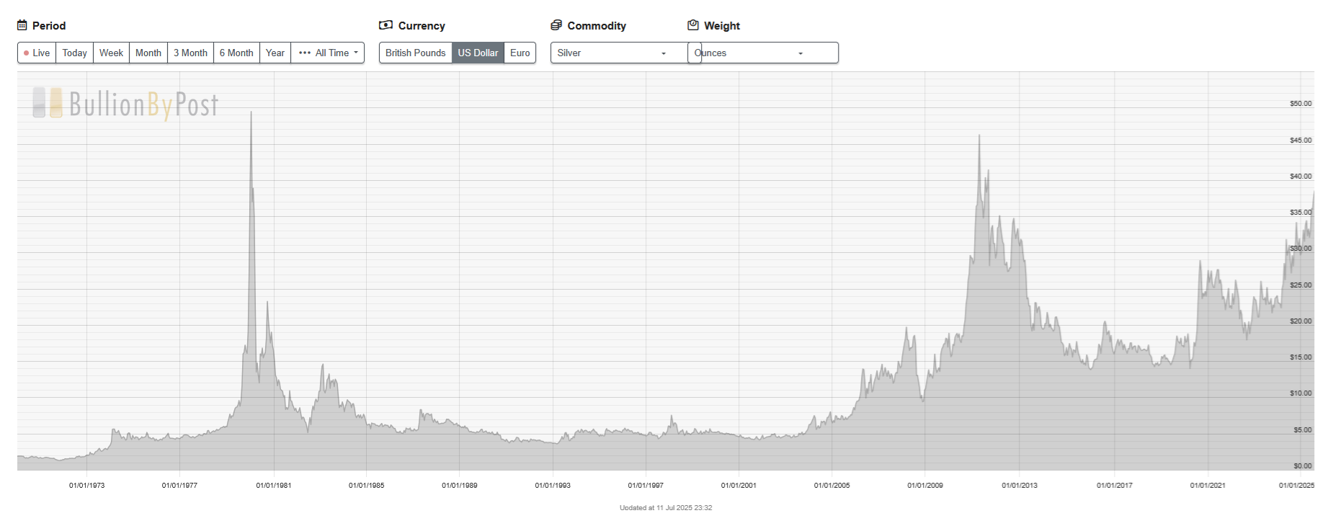The width and height of the screenshot is (1333, 526).
Task: Switch the chart to Live prices
Action: [37, 53]
